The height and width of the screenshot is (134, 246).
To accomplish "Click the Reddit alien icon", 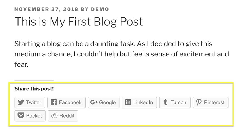I will (54, 115).
